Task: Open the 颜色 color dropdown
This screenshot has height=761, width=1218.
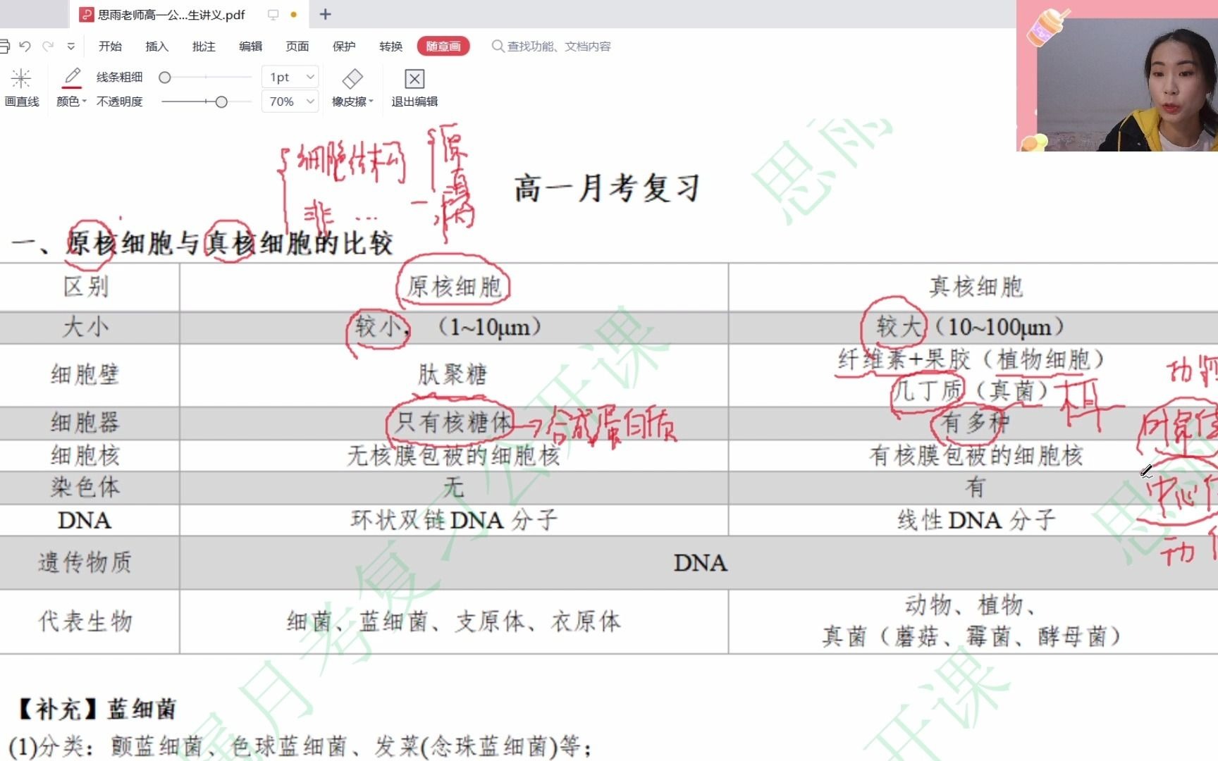Action: [70, 101]
